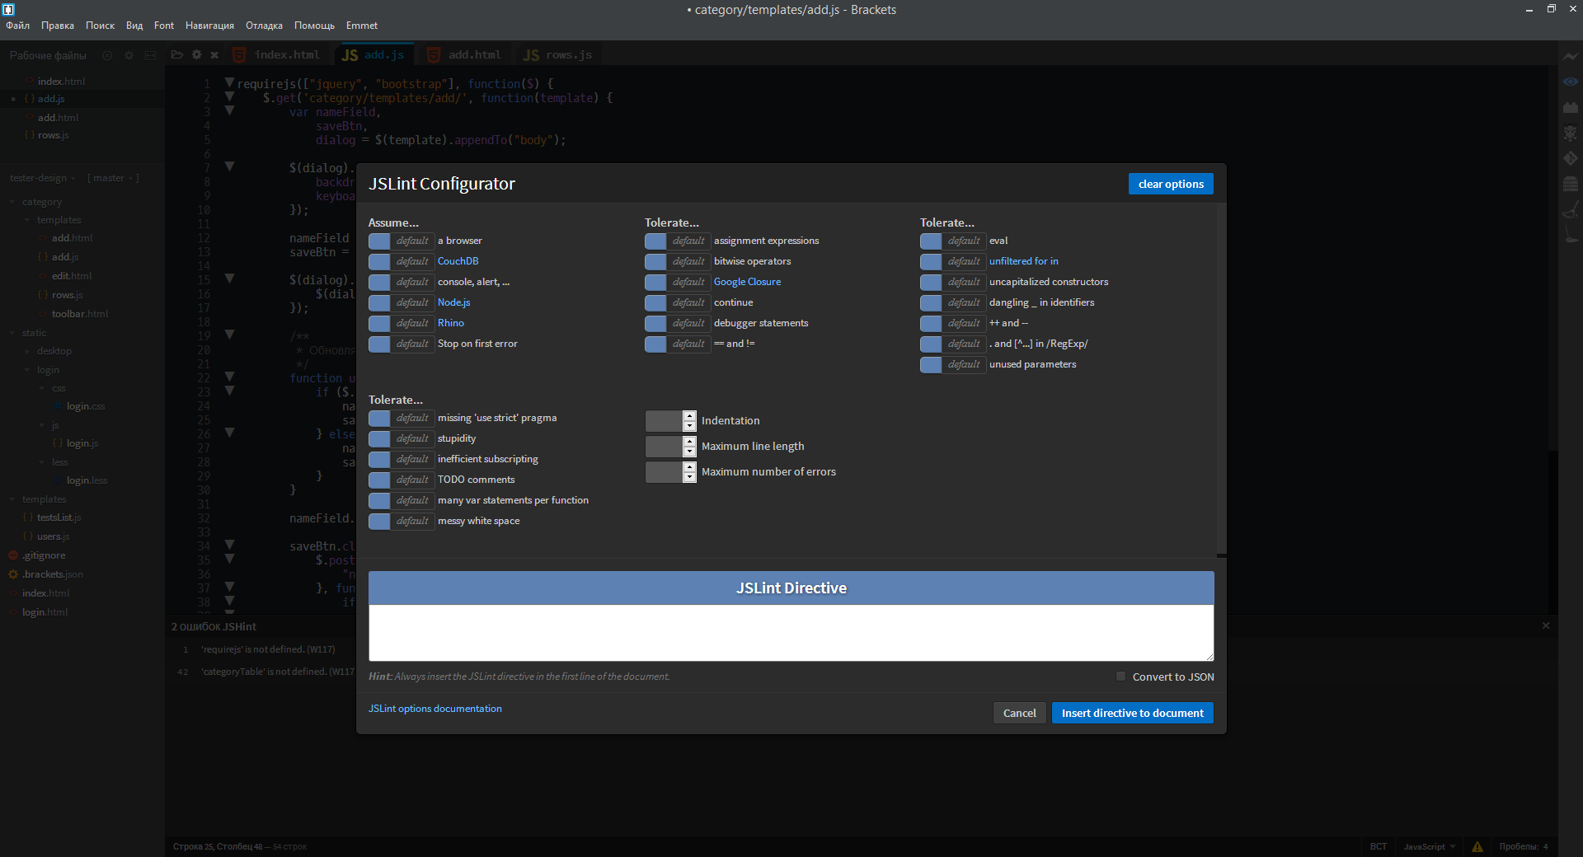Click the Grunt boar icon in right toolbar
This screenshot has width=1583, height=857.
coord(1571,133)
